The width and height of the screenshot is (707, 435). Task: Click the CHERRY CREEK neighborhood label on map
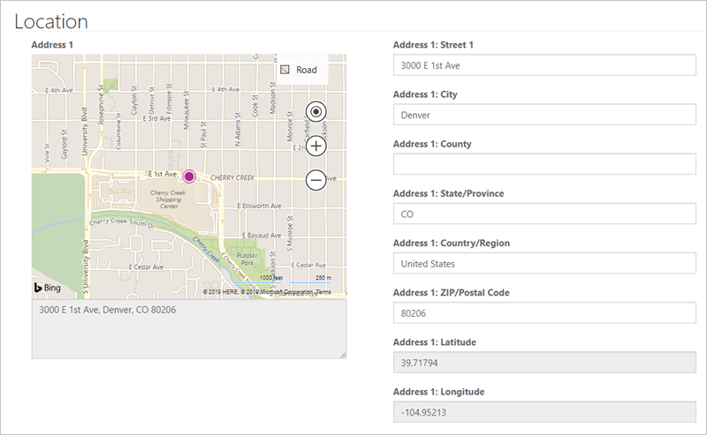[232, 178]
